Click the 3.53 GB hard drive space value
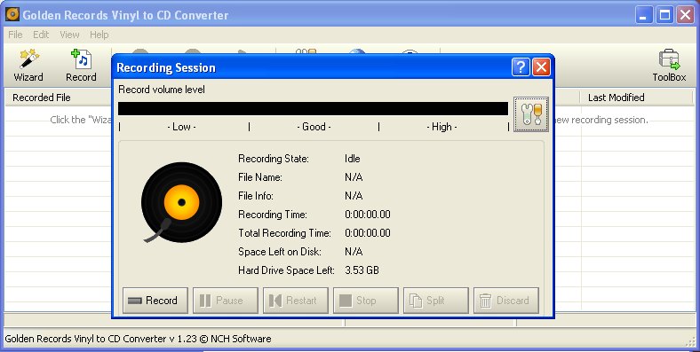 point(362,270)
